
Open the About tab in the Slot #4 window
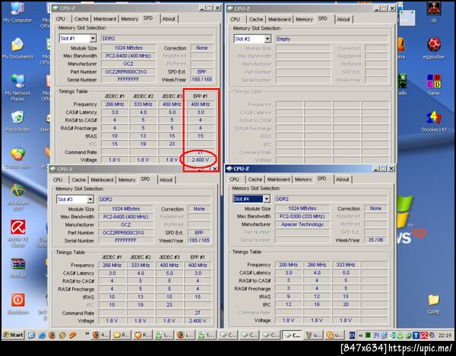342,180
